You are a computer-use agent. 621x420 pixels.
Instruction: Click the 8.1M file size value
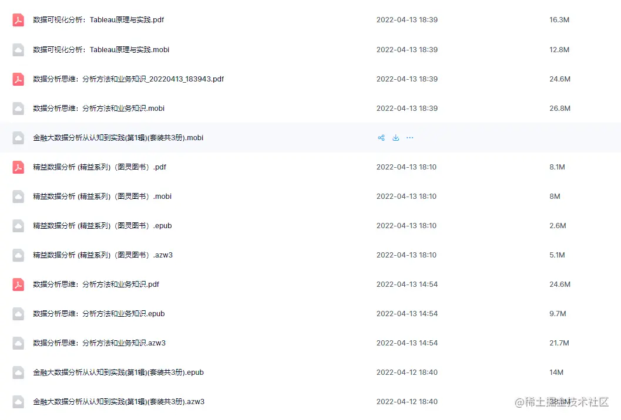coord(557,167)
